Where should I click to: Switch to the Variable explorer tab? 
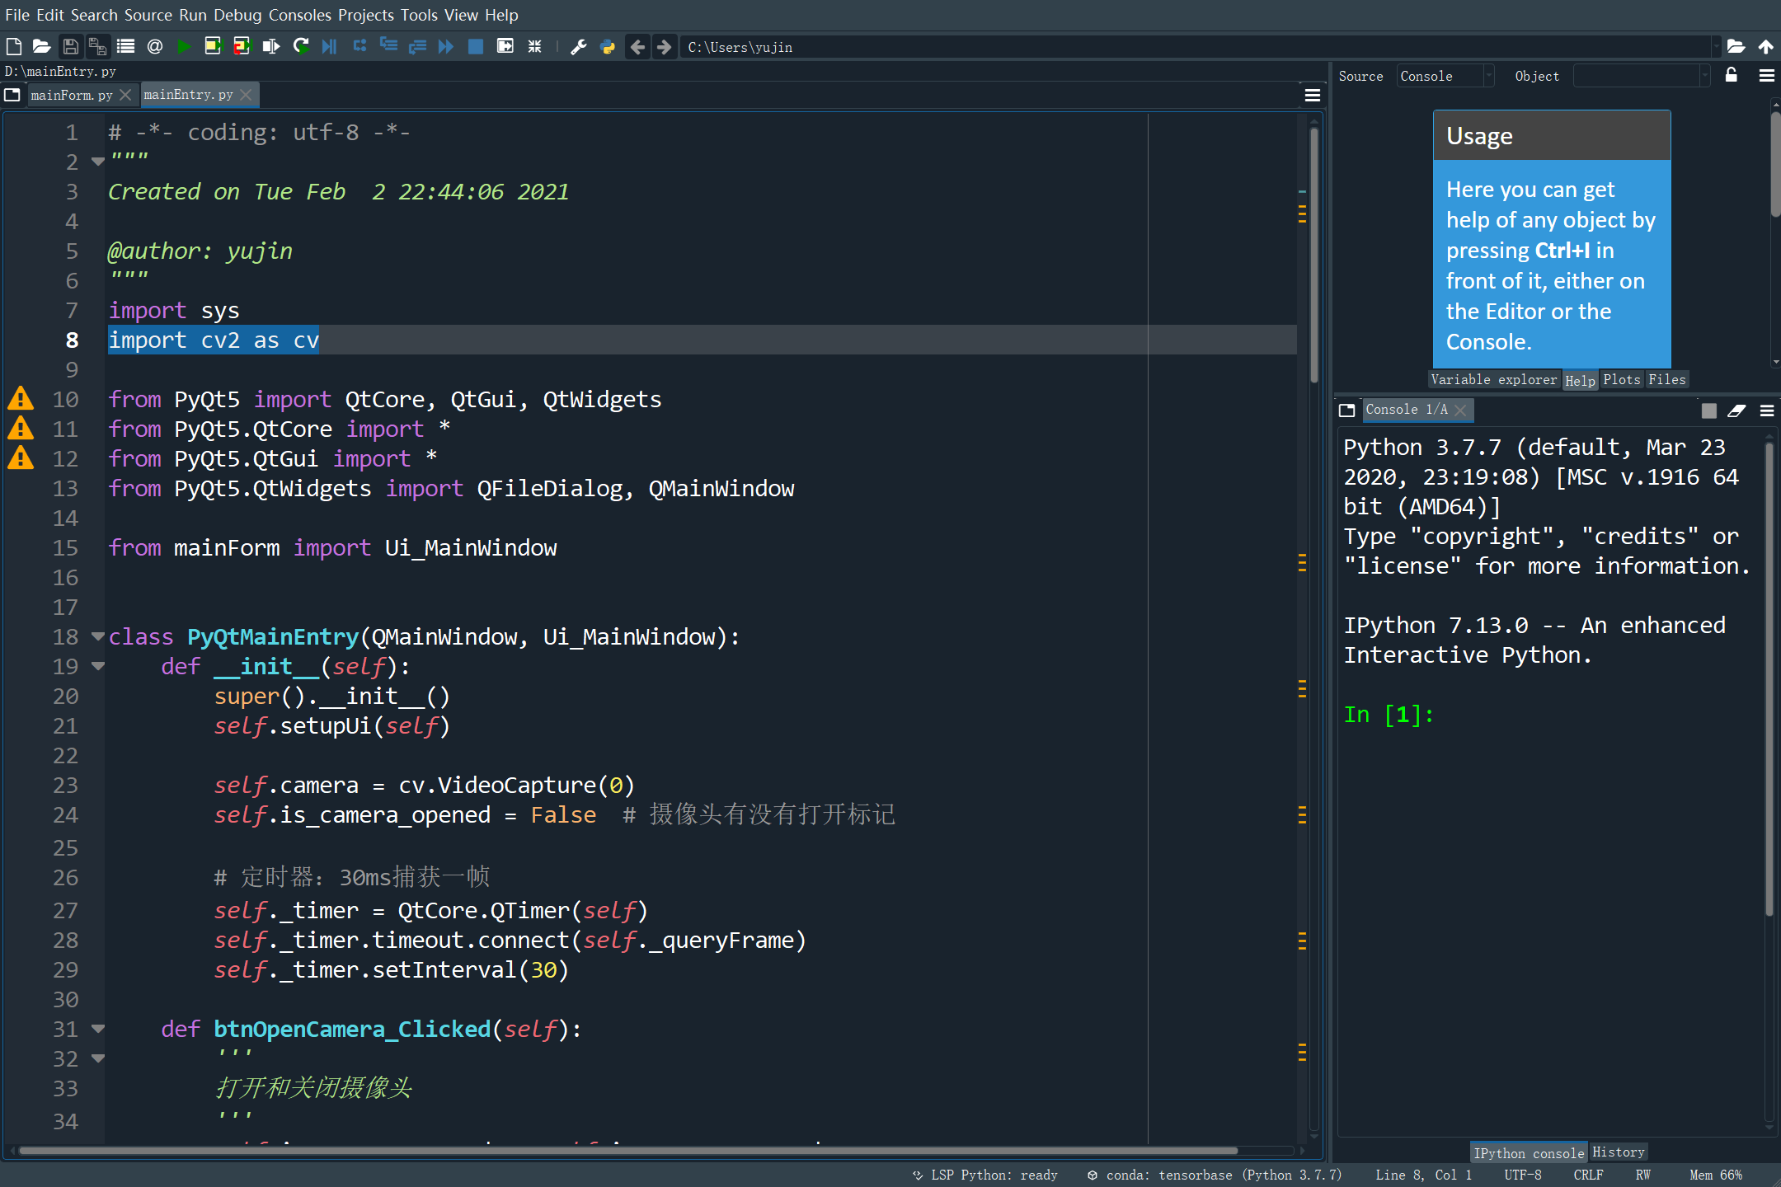[x=1493, y=379]
